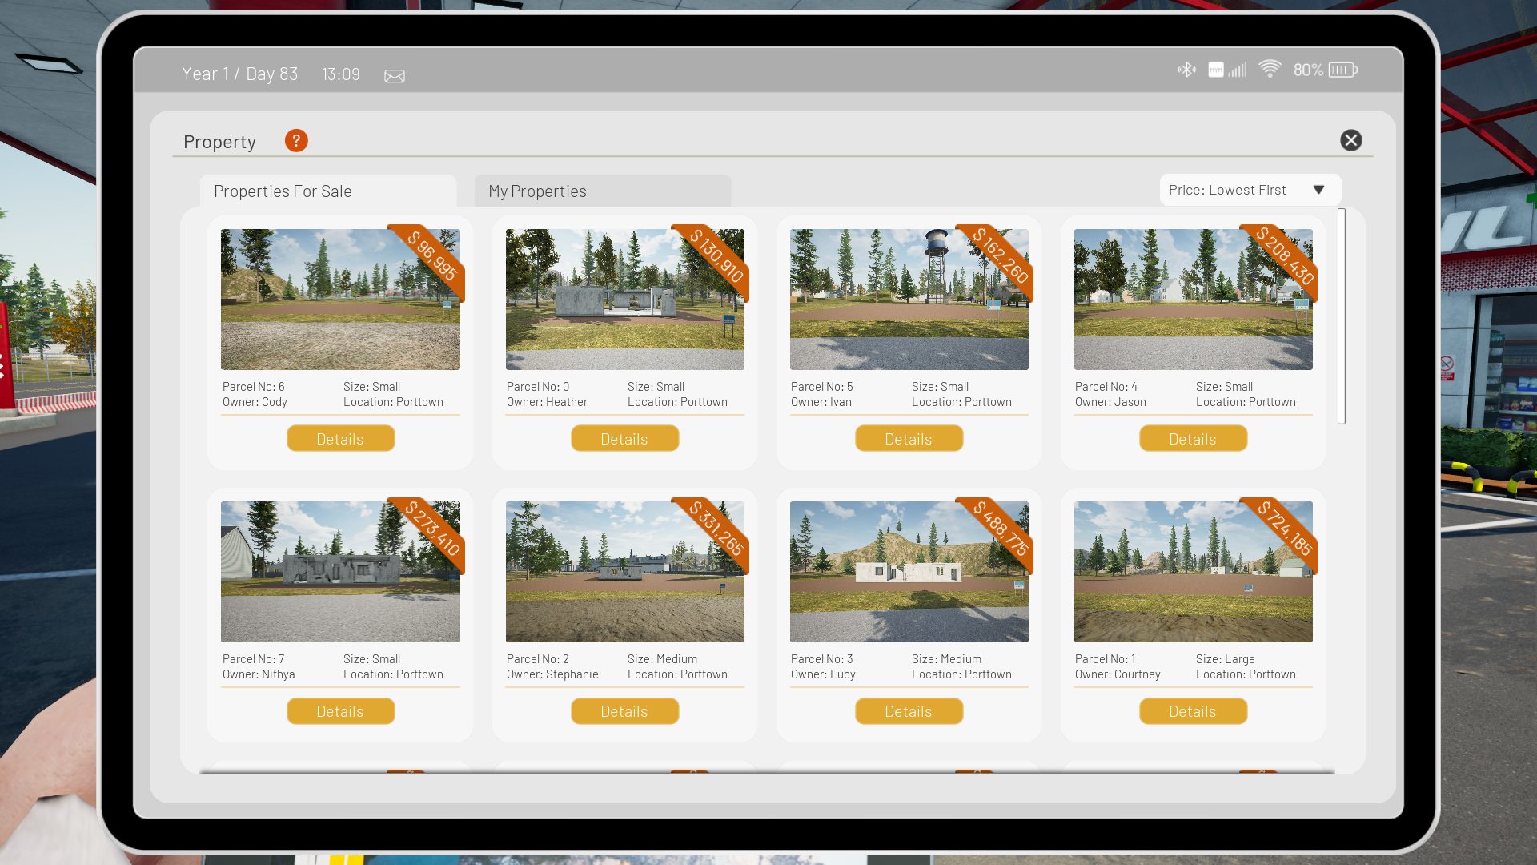Click the cellular signal bars icon
Image resolution: width=1537 pixels, height=865 pixels.
1238,70
